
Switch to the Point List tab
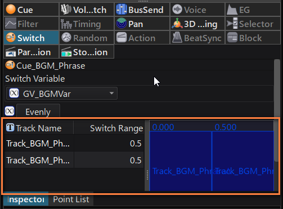click(x=71, y=199)
